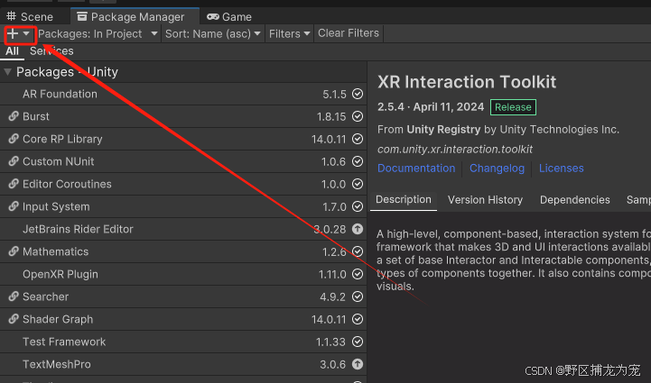The height and width of the screenshot is (383, 651).
Task: Click installed checkmark for Shader Graph
Action: (x=358, y=319)
